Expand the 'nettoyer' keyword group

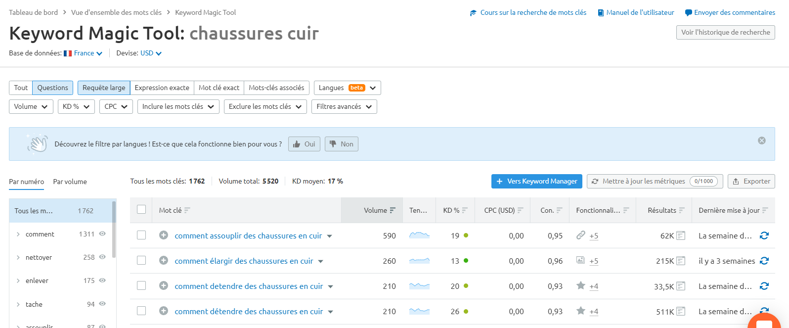(x=18, y=257)
